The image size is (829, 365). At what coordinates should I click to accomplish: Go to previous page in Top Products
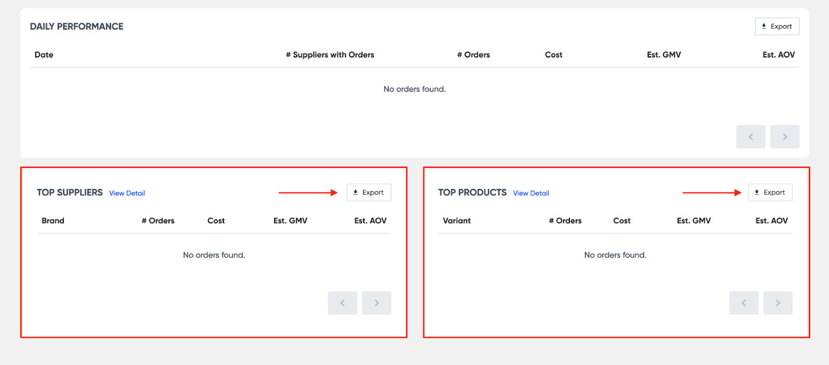744,303
